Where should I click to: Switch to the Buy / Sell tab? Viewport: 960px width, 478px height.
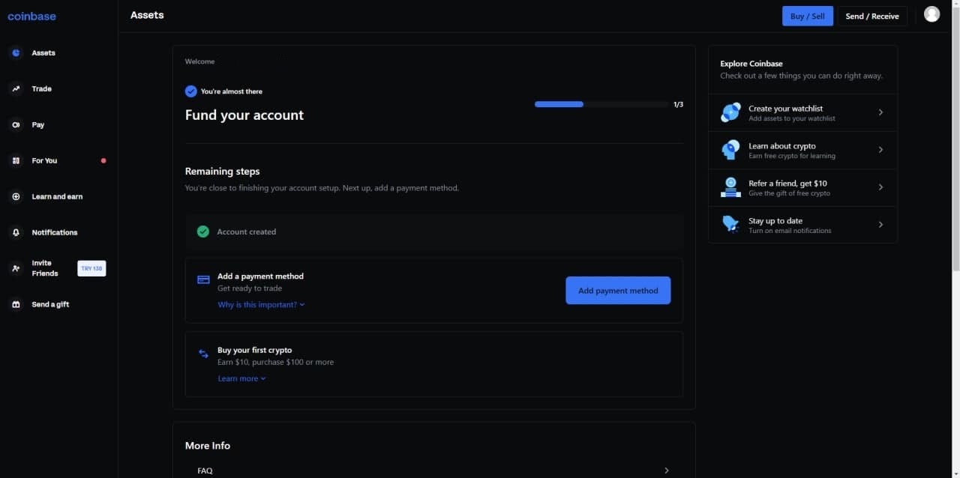(808, 15)
